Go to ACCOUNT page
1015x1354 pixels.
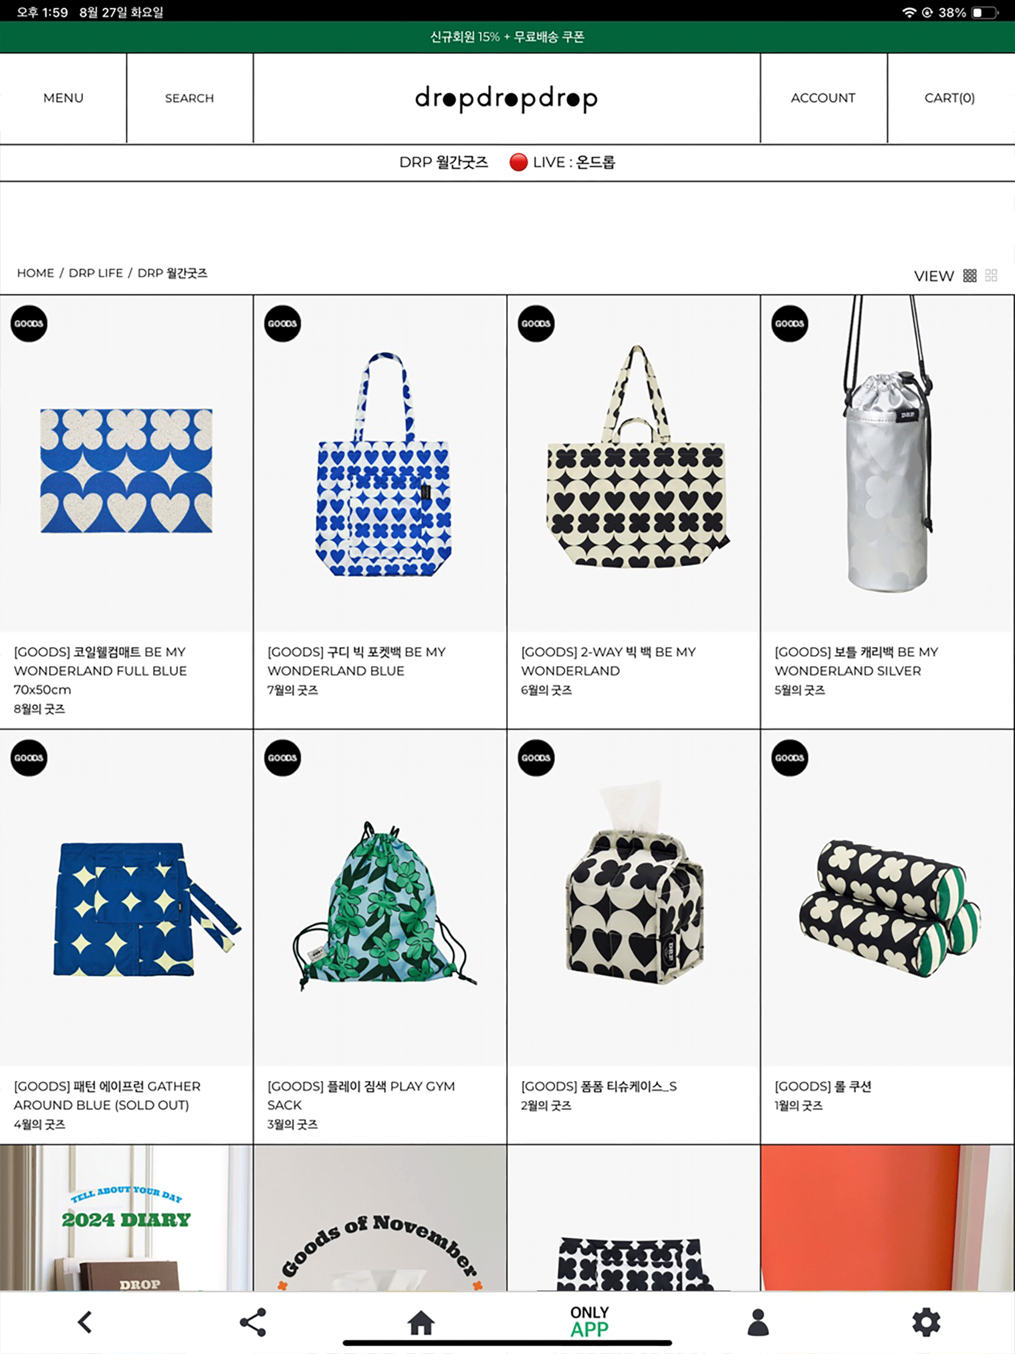click(x=823, y=98)
